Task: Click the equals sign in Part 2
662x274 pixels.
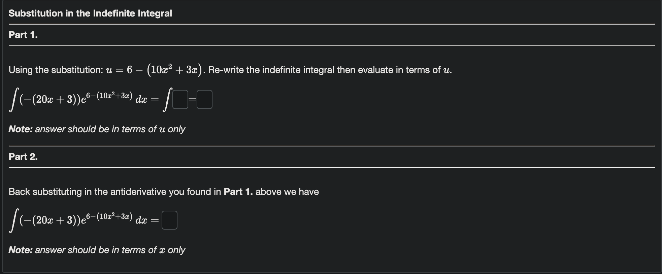Action: (155, 221)
